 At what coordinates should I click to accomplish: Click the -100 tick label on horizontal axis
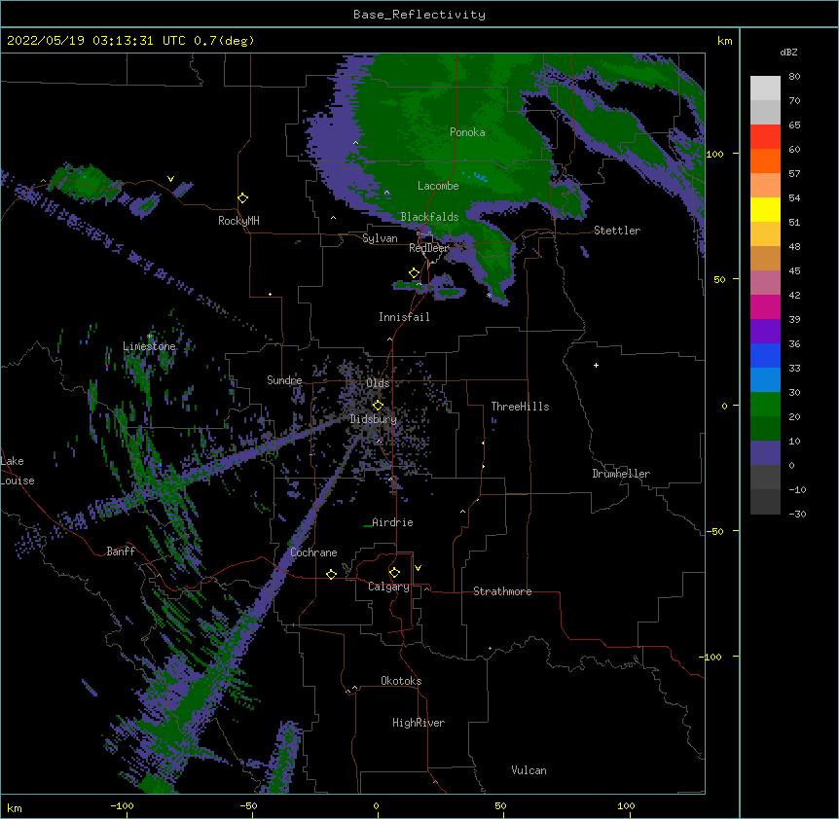pyautogui.click(x=123, y=805)
